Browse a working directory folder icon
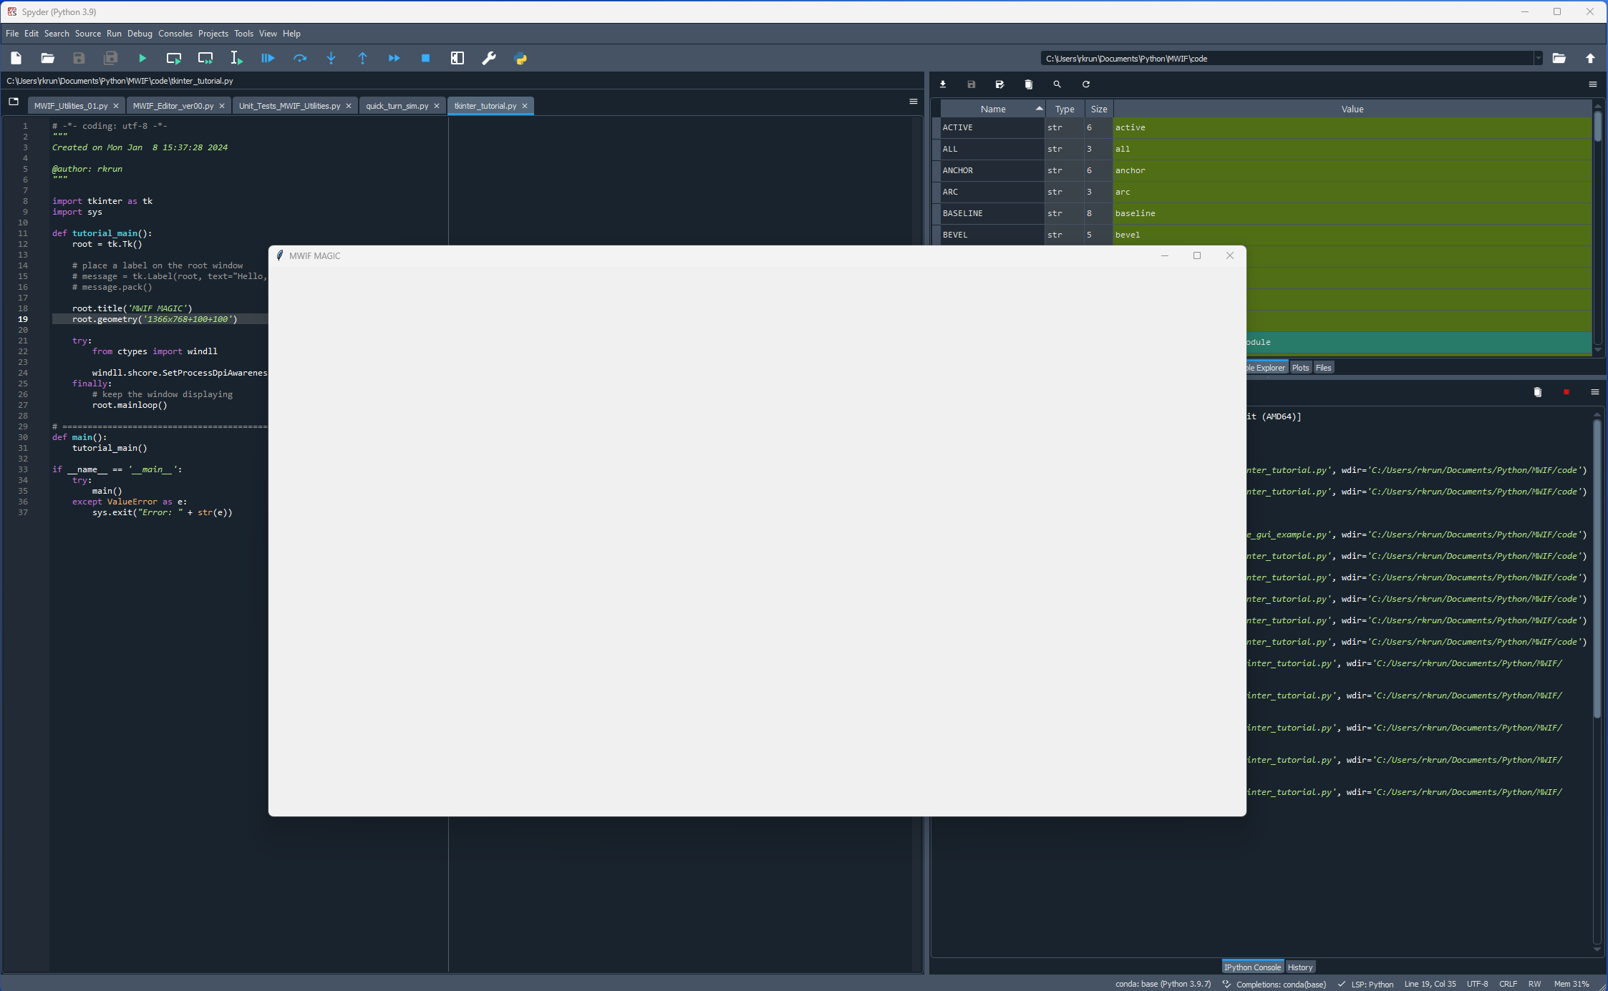Image resolution: width=1608 pixels, height=991 pixels. pos(1559,58)
